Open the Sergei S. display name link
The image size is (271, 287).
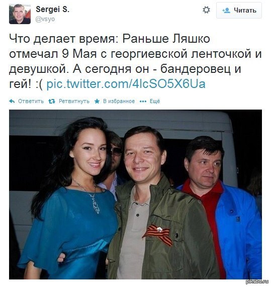tap(53, 10)
